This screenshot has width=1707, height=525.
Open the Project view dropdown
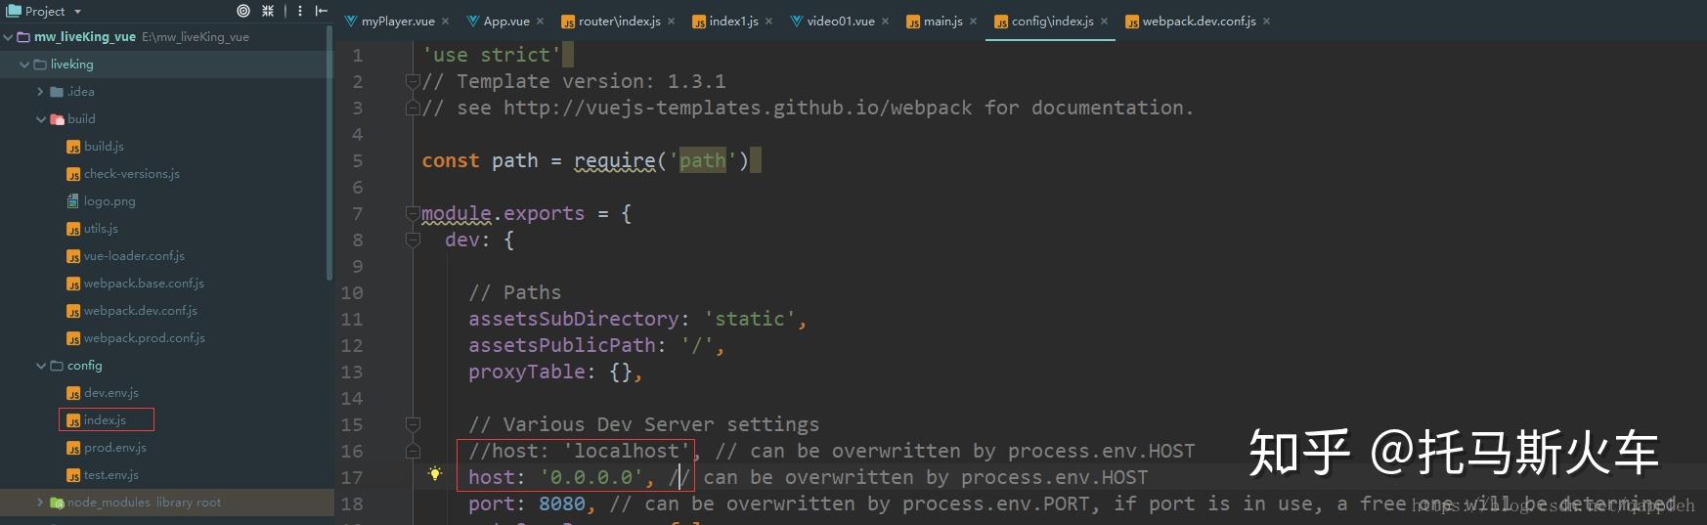pyautogui.click(x=77, y=12)
